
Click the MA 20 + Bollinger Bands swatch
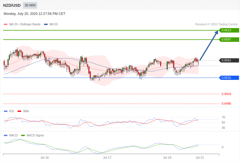coord(6,24)
